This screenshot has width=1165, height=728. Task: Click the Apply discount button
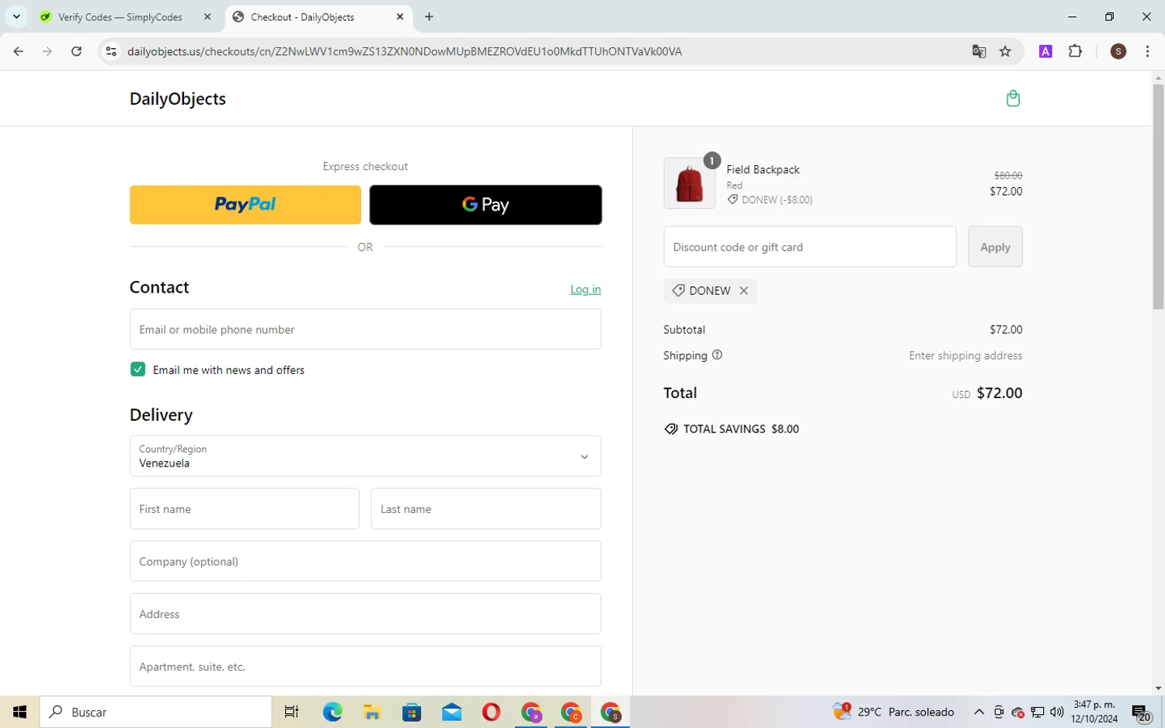pos(995,247)
